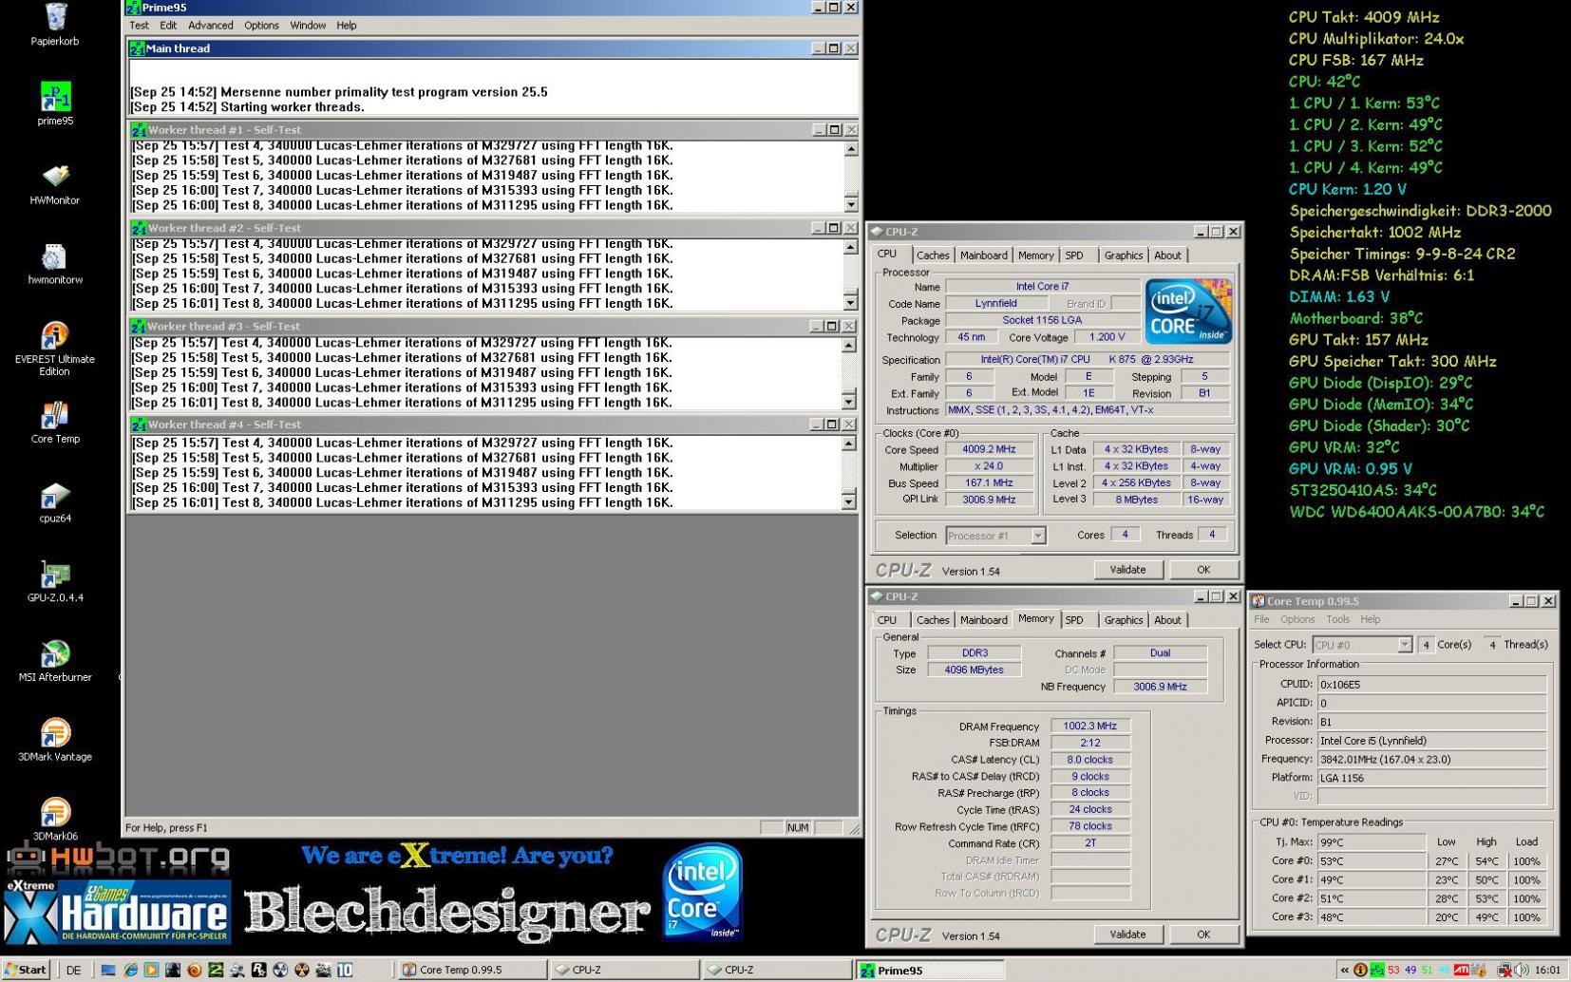Open the Test menu in Prime95

point(139,26)
